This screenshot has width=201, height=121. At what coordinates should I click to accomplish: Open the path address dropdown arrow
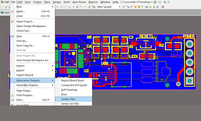point(152,2)
